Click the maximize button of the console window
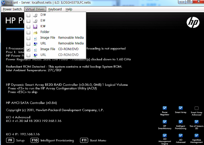Image resolution: width=204 pixels, height=145 pixels. tap(189, 2)
